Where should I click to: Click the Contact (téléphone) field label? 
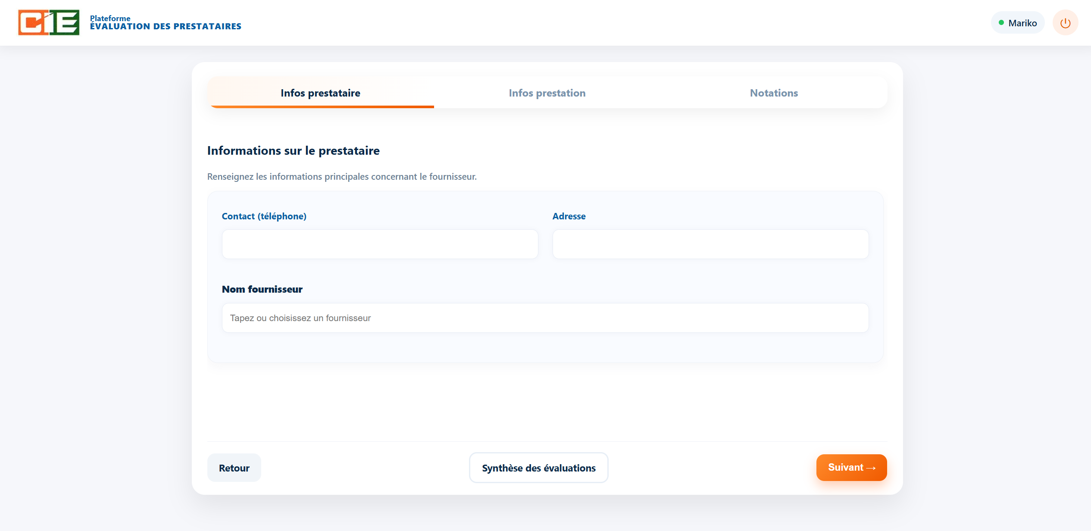(264, 216)
